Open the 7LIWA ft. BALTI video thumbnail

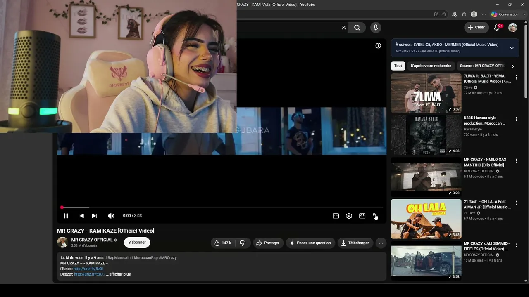pyautogui.click(x=426, y=93)
